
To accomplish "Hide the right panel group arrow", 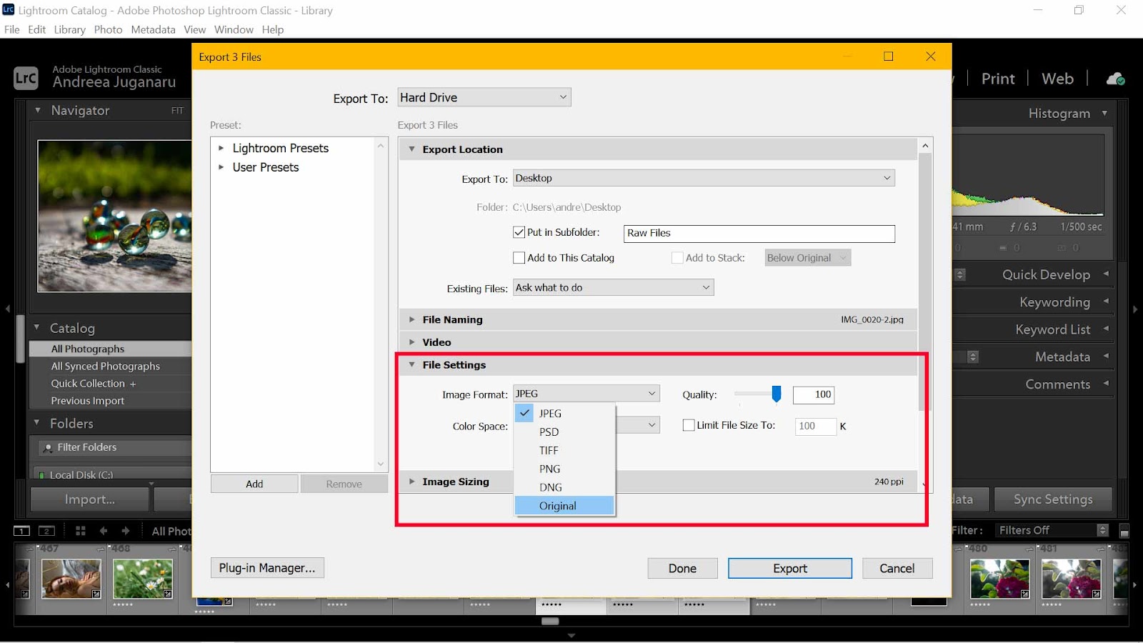I will coord(1135,309).
